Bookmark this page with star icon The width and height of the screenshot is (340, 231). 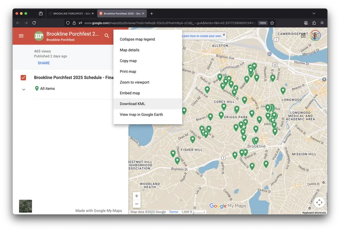coord(272,23)
